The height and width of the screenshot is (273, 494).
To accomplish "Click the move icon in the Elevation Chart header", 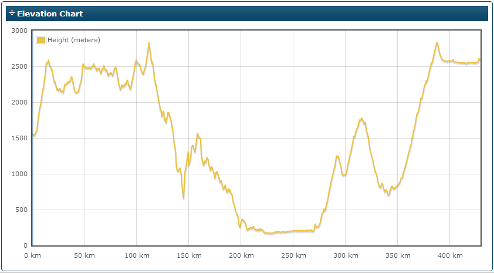I will 12,13.
